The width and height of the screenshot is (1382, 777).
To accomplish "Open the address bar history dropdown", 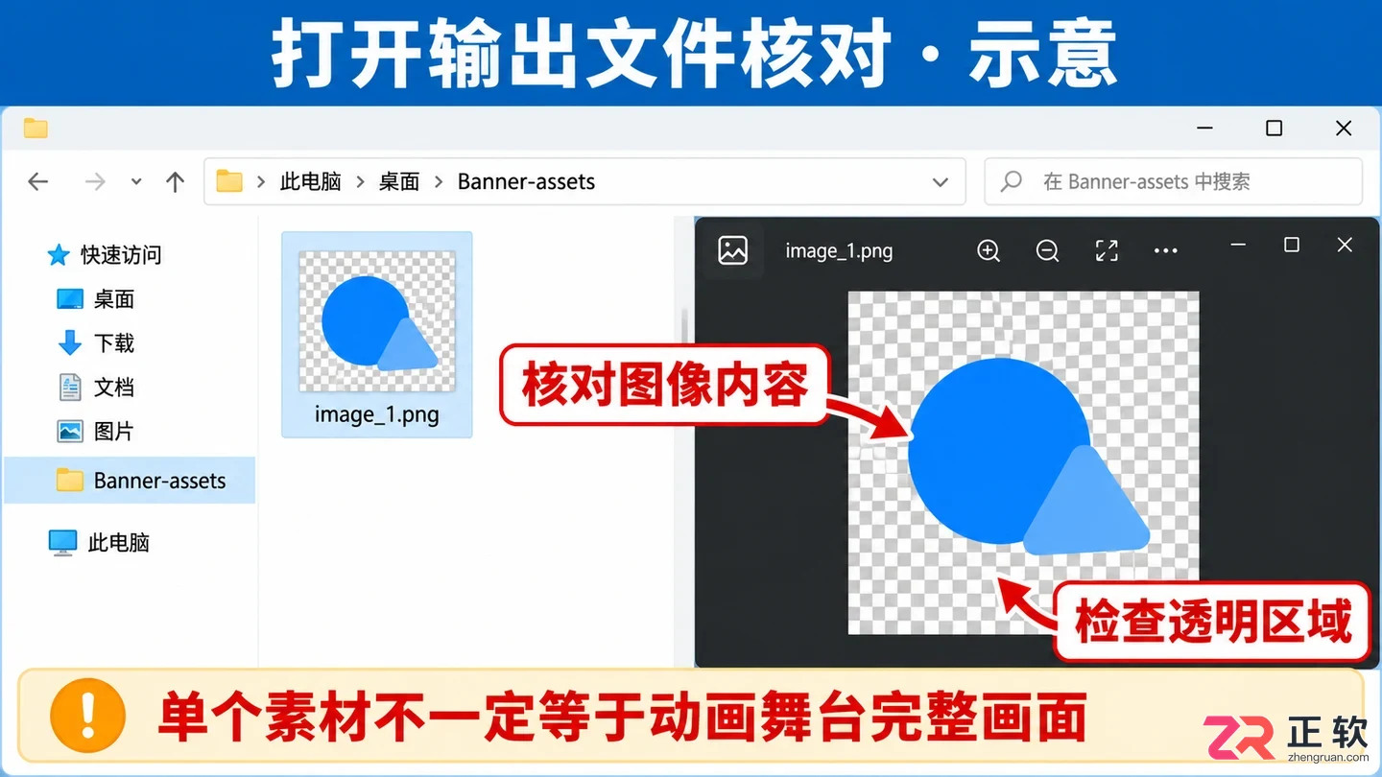I will [x=941, y=182].
